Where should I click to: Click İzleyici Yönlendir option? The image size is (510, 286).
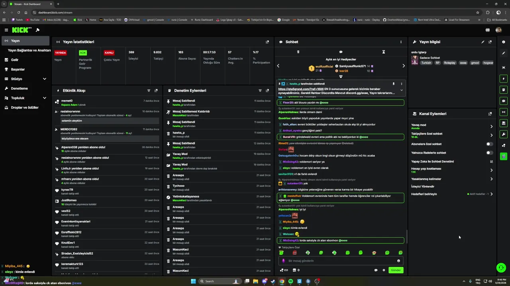click(423, 186)
